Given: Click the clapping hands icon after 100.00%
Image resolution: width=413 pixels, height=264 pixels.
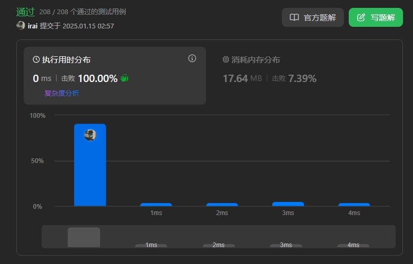Looking at the screenshot, I should [x=124, y=78].
